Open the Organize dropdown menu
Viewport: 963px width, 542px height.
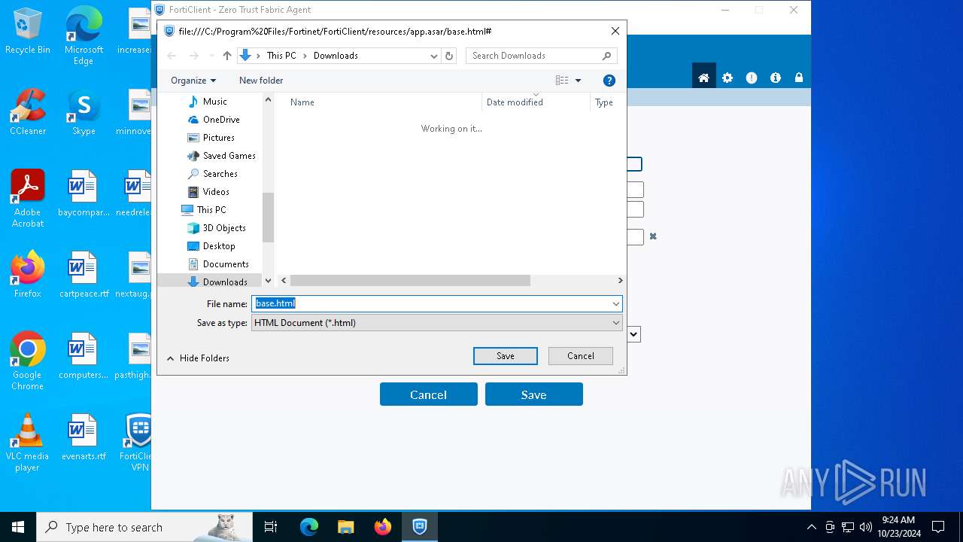click(193, 81)
